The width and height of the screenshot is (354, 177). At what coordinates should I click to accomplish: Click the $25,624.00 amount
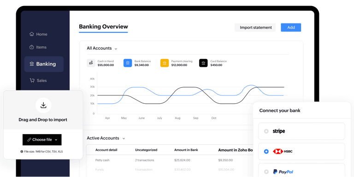point(182,160)
